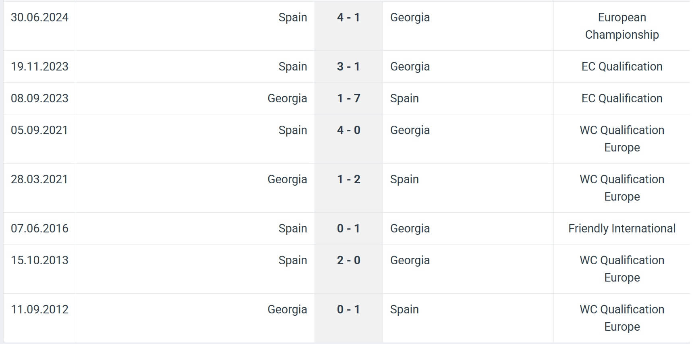The width and height of the screenshot is (694, 344).
Task: Open EC Qualification for the 19.11.2023 match
Action: point(621,66)
